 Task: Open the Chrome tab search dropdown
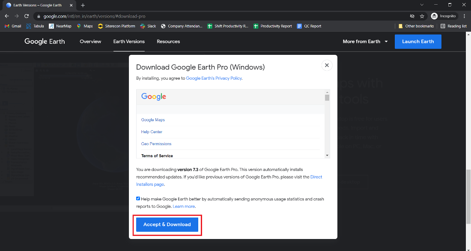(x=422, y=5)
